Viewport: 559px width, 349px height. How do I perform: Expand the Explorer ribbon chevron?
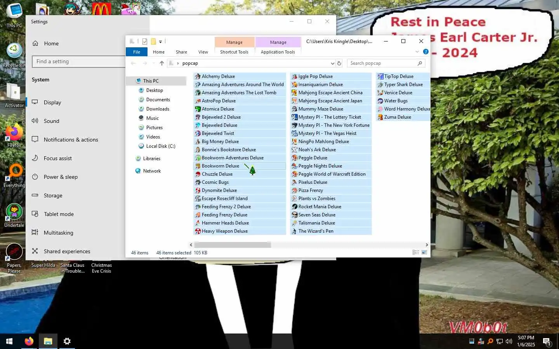click(417, 52)
